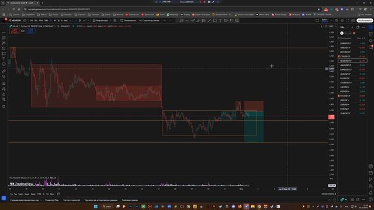Open the Индикаторы indicators menu
The width and height of the screenshot is (374, 210).
pyautogui.click(x=101, y=20)
